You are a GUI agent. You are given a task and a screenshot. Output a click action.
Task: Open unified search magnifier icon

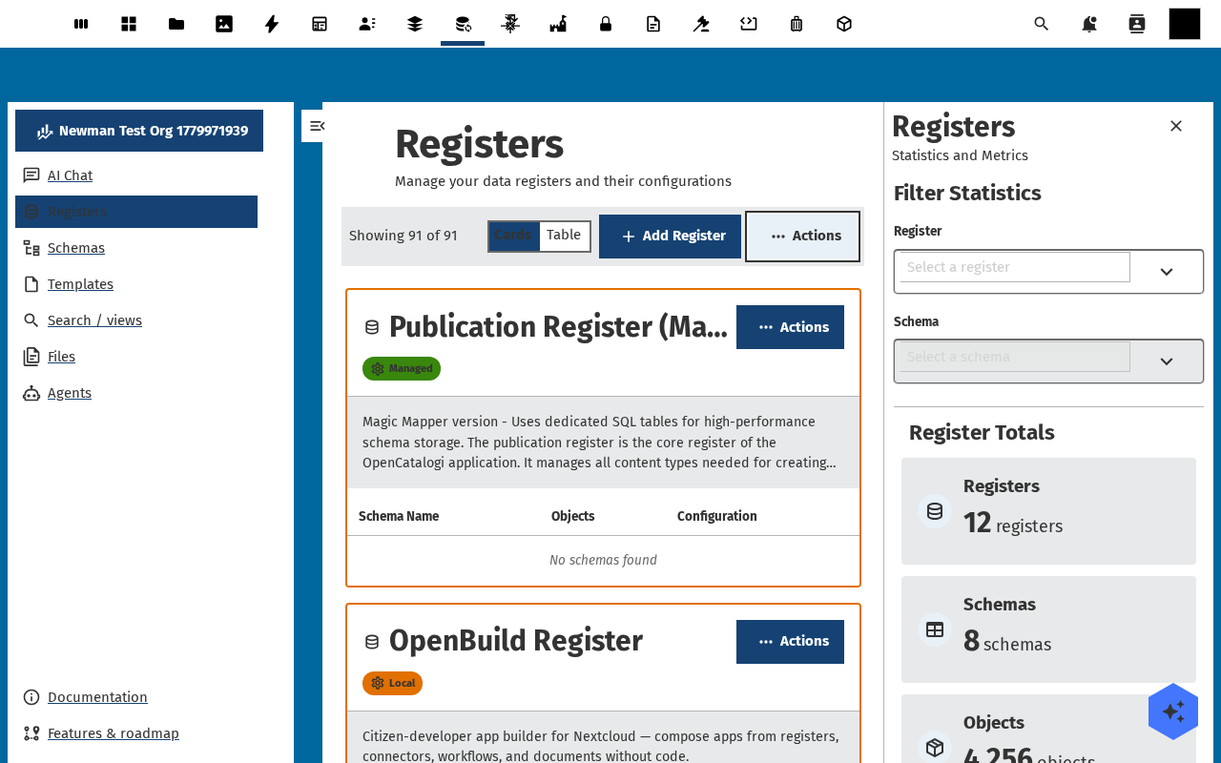[1042, 24]
